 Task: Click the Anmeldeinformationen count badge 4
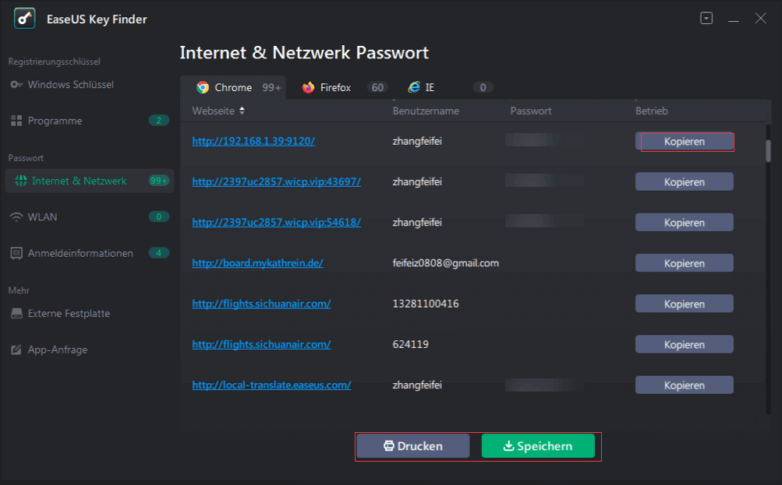tap(159, 253)
